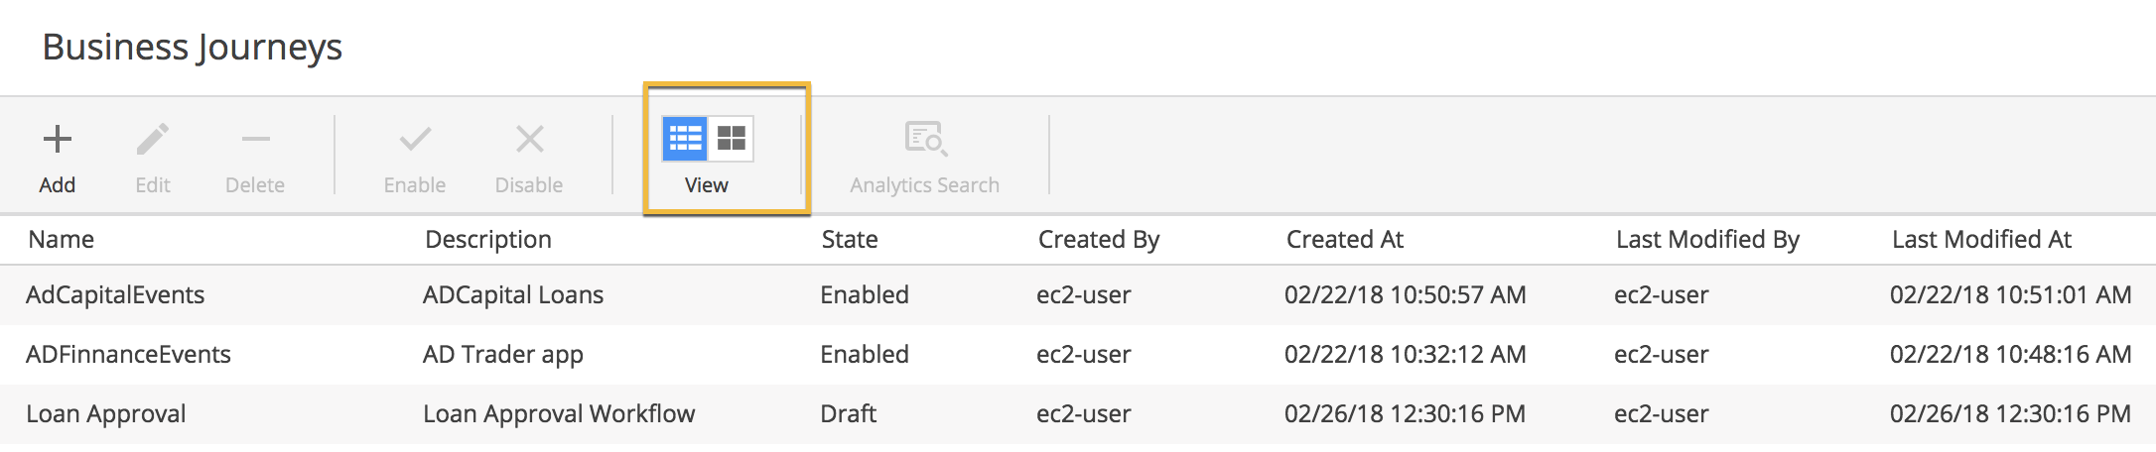Sort by State column header

[x=850, y=239]
